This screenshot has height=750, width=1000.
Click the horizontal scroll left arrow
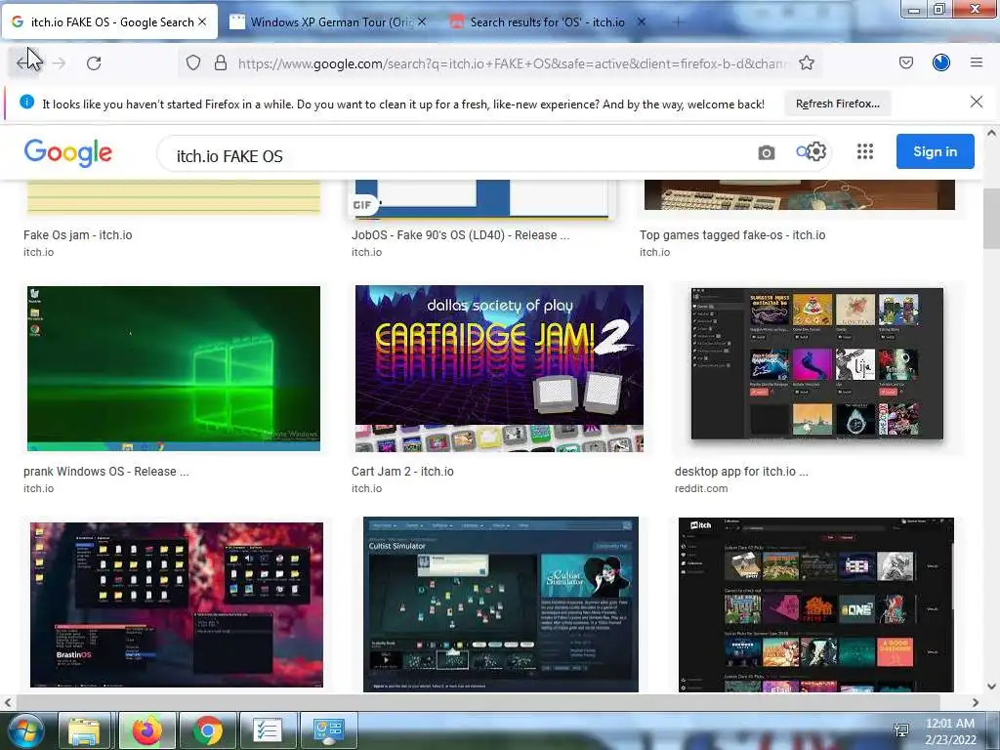8,703
